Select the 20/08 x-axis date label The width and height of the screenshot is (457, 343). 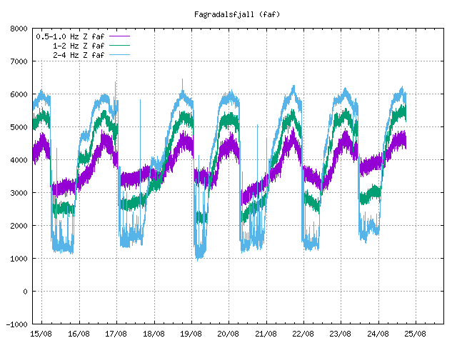(x=228, y=334)
